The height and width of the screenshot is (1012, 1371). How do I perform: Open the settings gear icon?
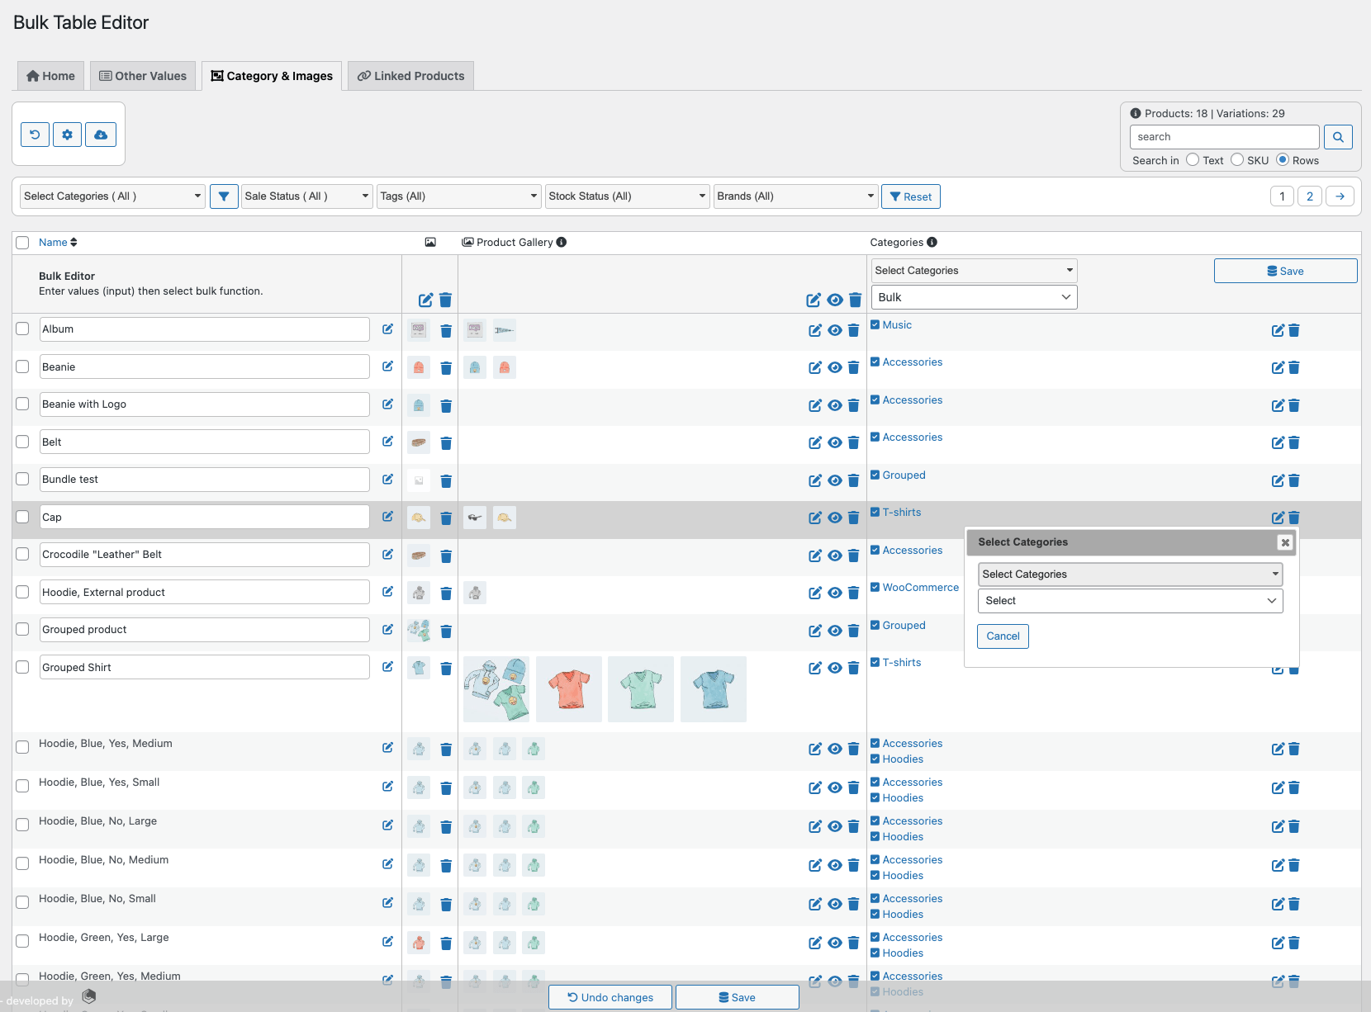[x=68, y=134]
